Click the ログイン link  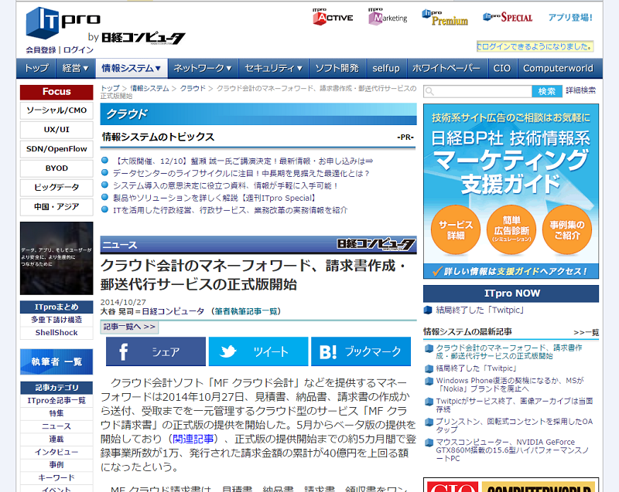pyautogui.click(x=78, y=50)
